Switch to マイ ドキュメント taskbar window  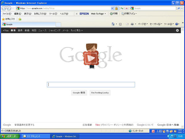(35, 136)
